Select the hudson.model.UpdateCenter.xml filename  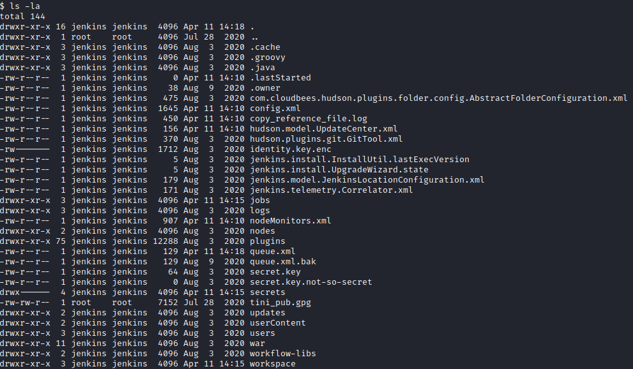(323, 128)
